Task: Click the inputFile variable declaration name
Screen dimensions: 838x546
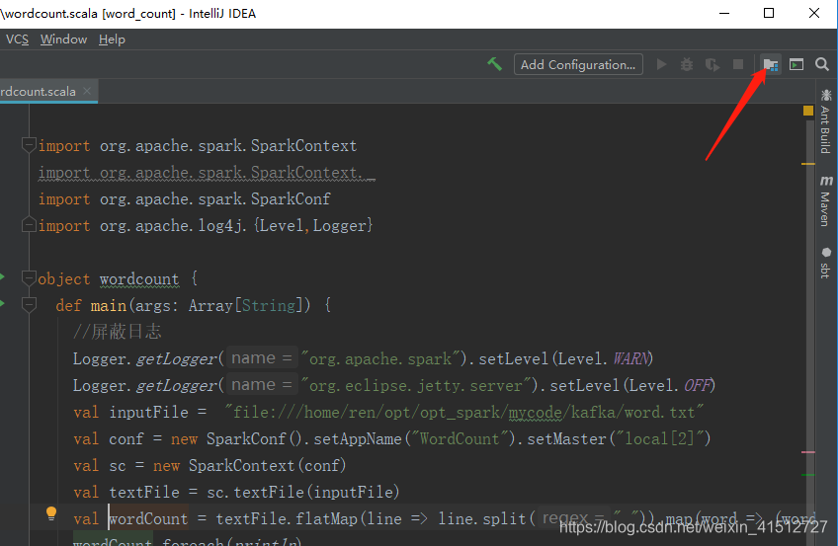Action: click(x=148, y=413)
